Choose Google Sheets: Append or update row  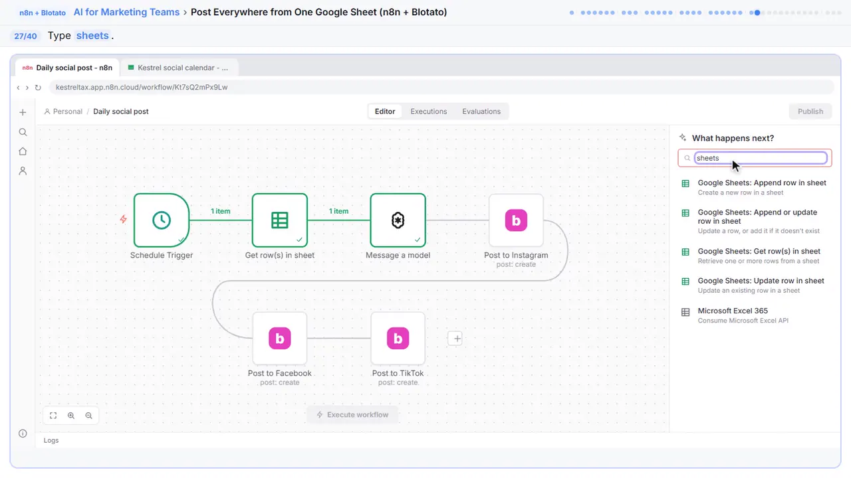point(755,221)
